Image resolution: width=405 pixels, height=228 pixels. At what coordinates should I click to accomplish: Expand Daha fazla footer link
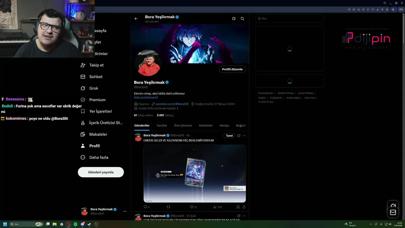[x=311, y=98]
